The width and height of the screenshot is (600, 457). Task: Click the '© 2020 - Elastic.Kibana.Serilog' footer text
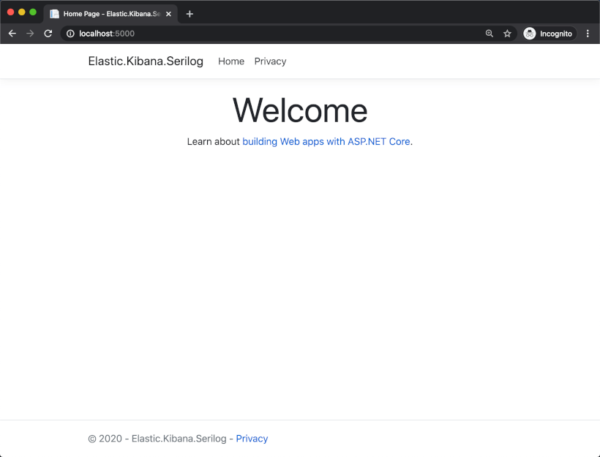coord(157,438)
